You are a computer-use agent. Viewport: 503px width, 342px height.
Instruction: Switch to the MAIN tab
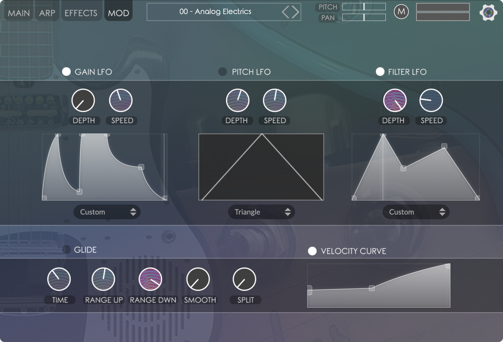coord(18,13)
